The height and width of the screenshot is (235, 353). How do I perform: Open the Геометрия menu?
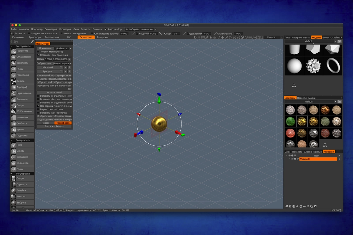[65, 29]
